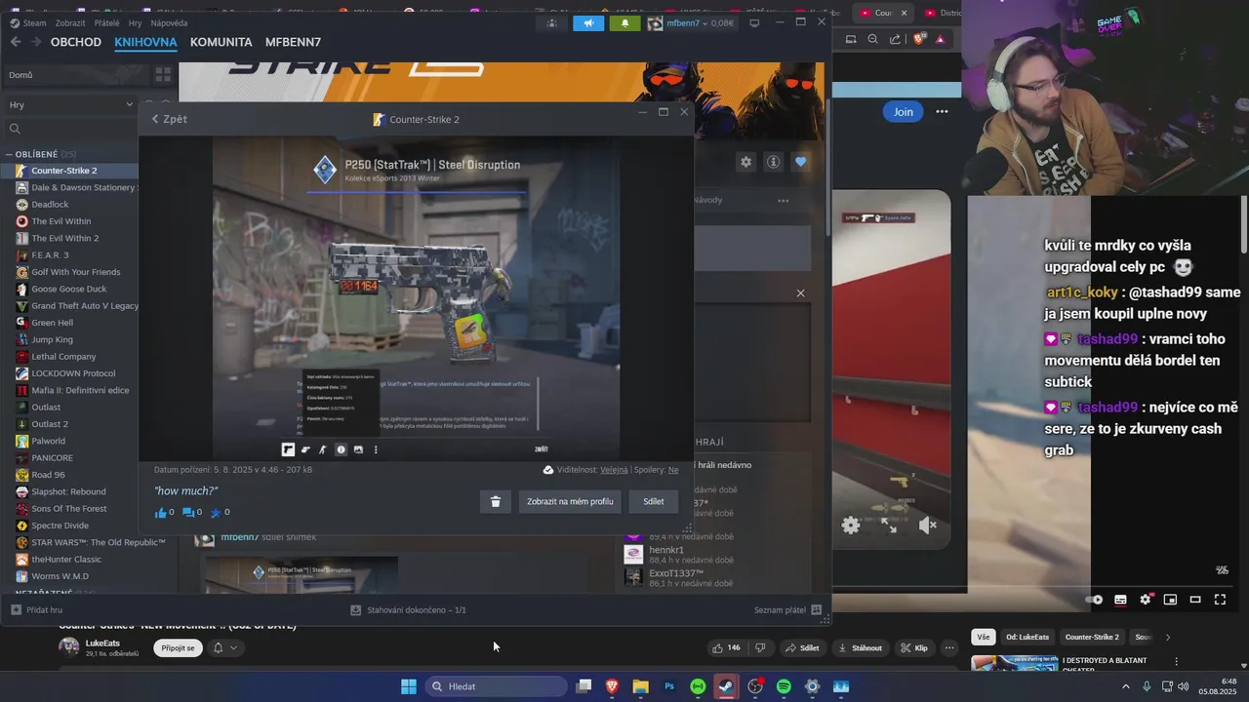Viewport: 1249px width, 702px height.
Task: Like the screenshot using thumbs-up icon
Action: pos(161,513)
